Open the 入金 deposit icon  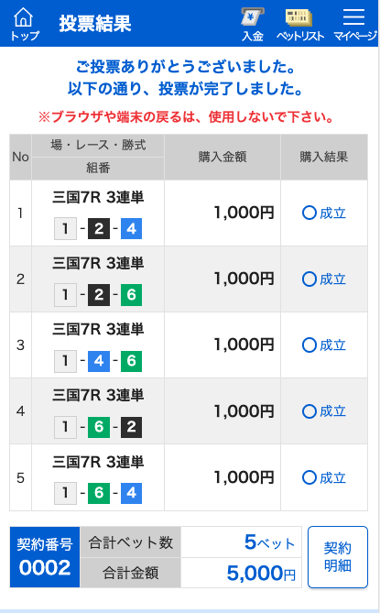253,24
